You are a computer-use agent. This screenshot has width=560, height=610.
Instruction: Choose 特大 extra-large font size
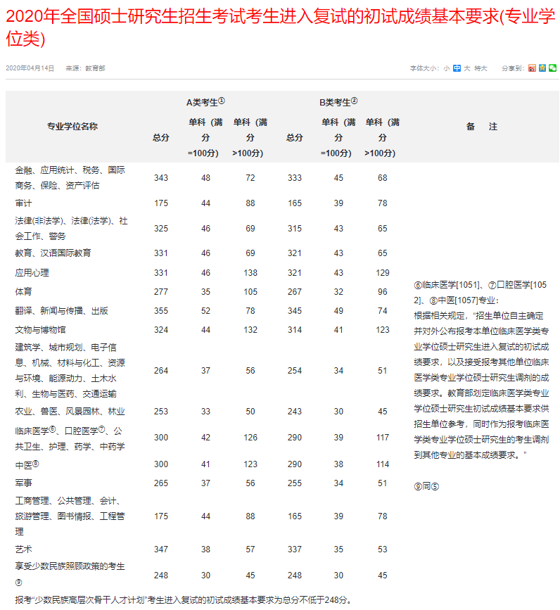click(x=481, y=68)
